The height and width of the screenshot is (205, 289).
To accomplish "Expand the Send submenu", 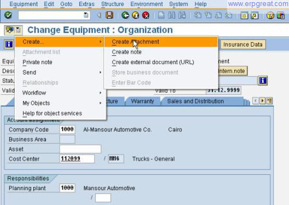I will coord(59,72).
